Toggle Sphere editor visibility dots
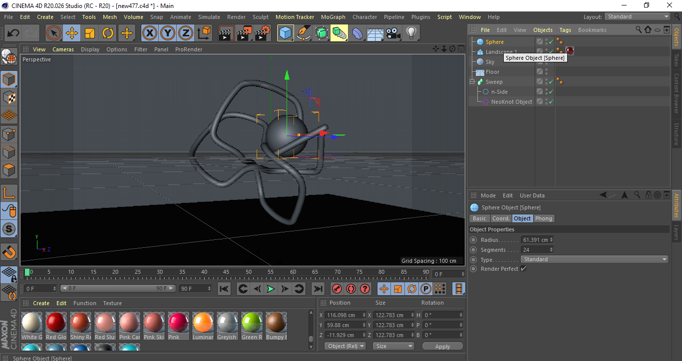The width and height of the screenshot is (682, 361). pos(546,42)
